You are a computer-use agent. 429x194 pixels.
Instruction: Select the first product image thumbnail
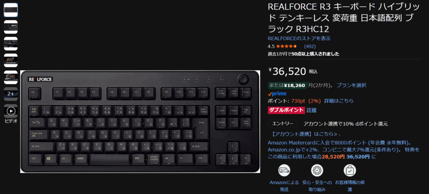[x=10, y=10]
